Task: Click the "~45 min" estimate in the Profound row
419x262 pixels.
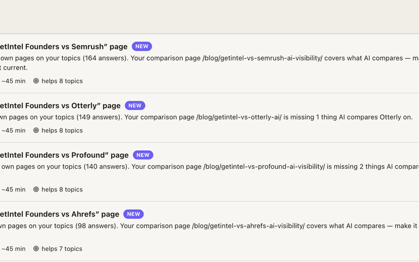Action: click(13, 190)
